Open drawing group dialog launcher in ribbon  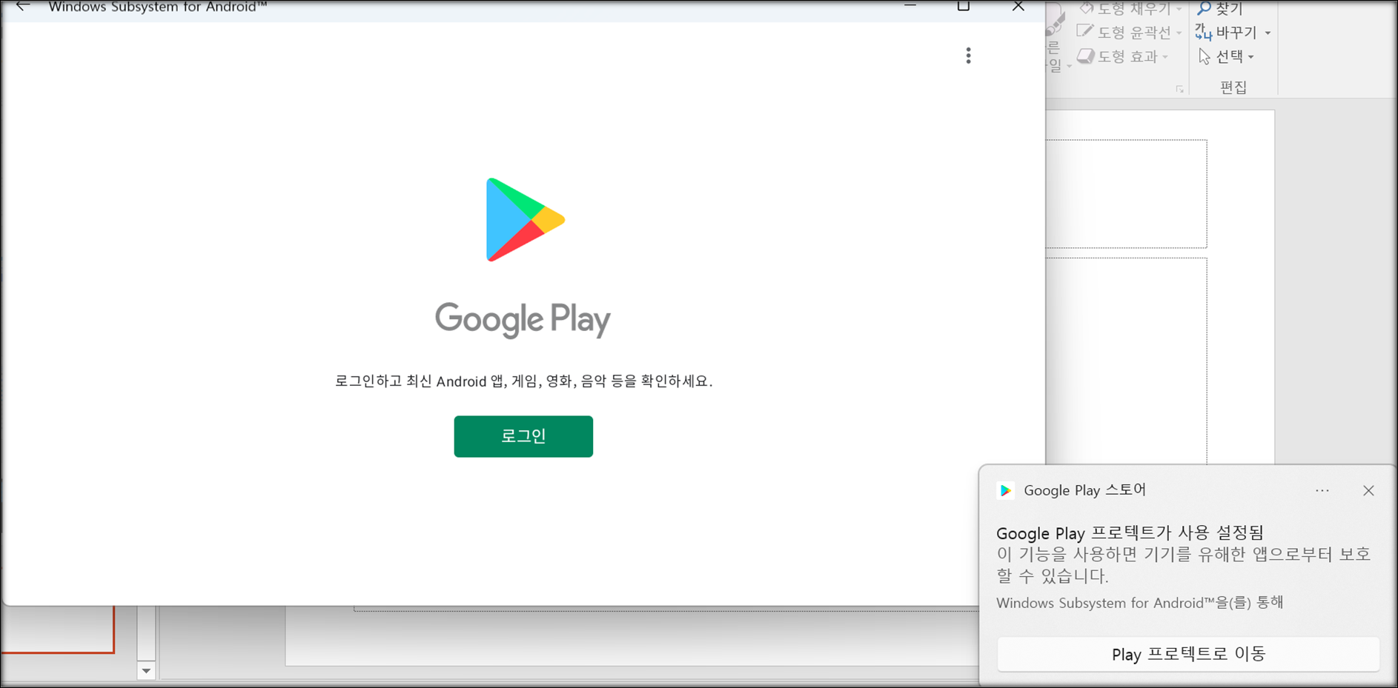pos(1179,90)
